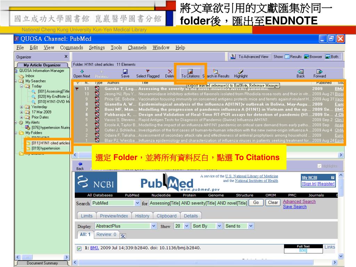This screenshot has height=267, width=356.
Task: Switch to the Clipboard tab
Action: 167,216
